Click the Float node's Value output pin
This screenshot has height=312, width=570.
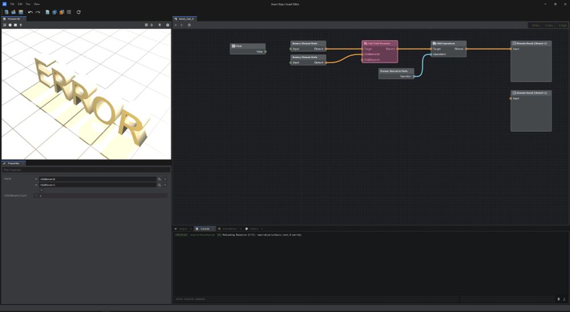[266, 52]
